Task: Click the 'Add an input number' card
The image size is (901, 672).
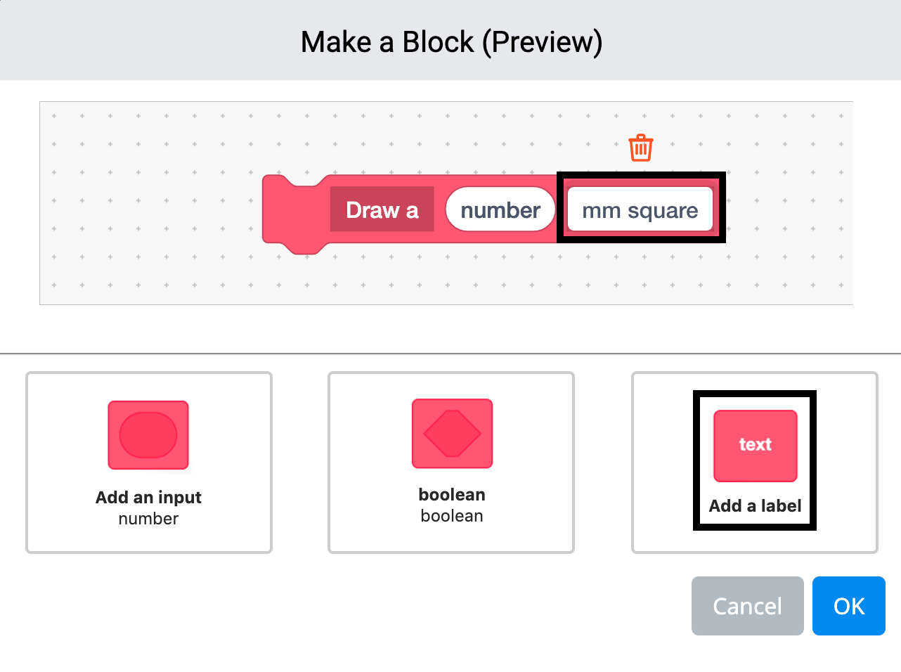Action: tap(148, 463)
